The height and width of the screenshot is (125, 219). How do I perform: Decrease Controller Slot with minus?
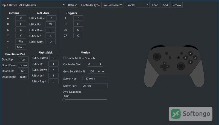tap(96, 64)
